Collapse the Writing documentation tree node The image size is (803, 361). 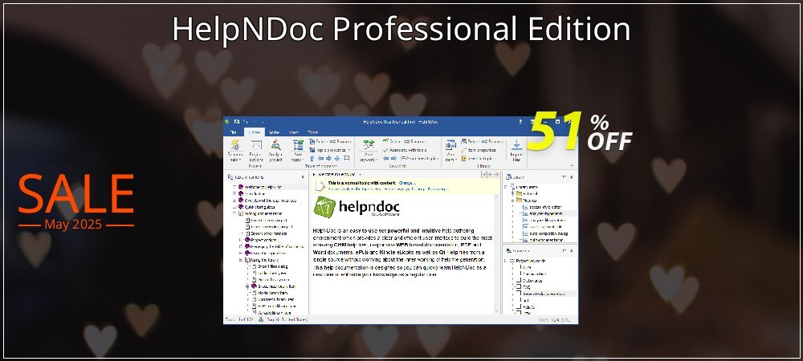234,213
